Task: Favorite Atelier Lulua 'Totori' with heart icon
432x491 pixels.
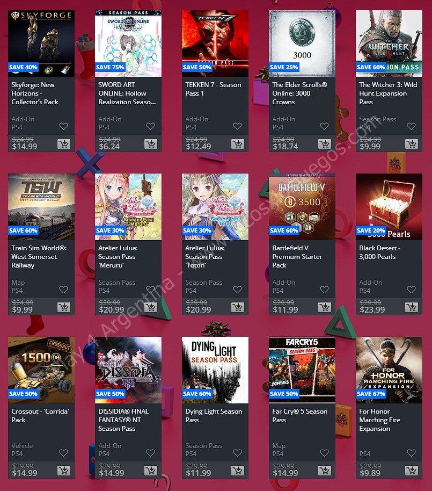Action: (237, 290)
